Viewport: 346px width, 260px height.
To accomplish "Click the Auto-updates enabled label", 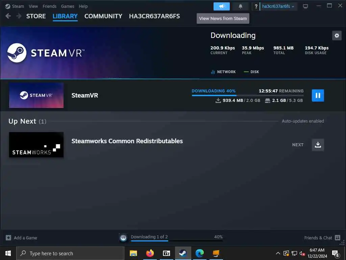I will 303,121.
